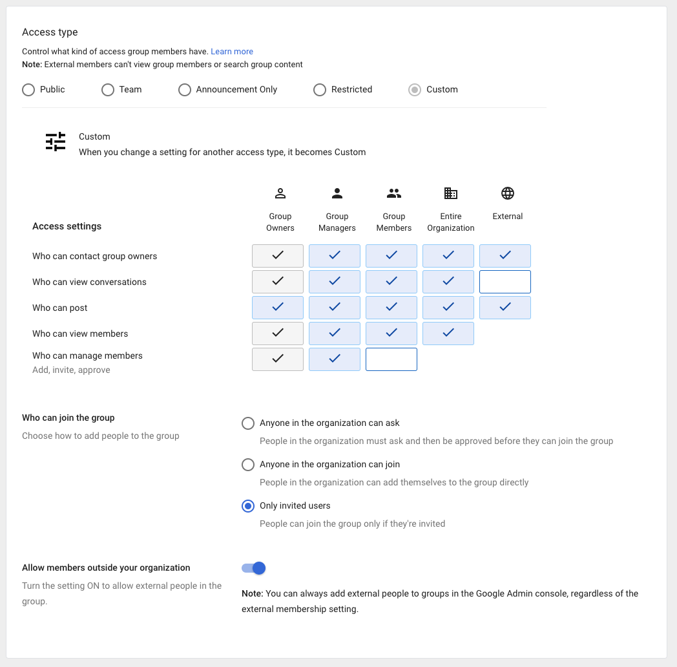The image size is (677, 667).
Task: Click the Custom sliders tune icon
Action: tap(56, 142)
